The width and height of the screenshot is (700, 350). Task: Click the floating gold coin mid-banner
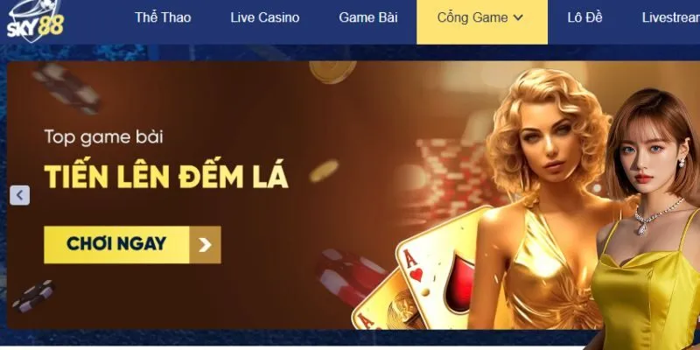[x=324, y=171]
